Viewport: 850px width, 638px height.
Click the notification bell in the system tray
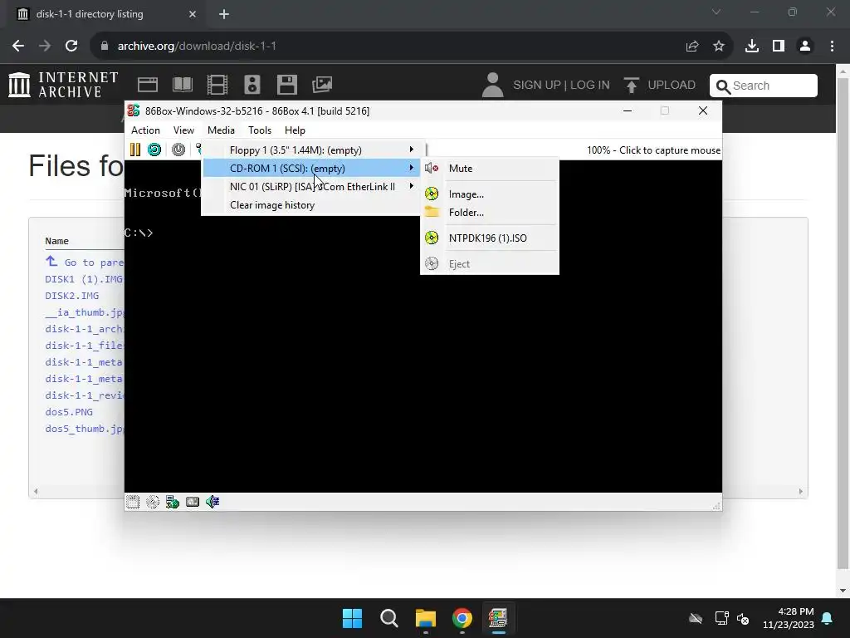click(x=828, y=618)
